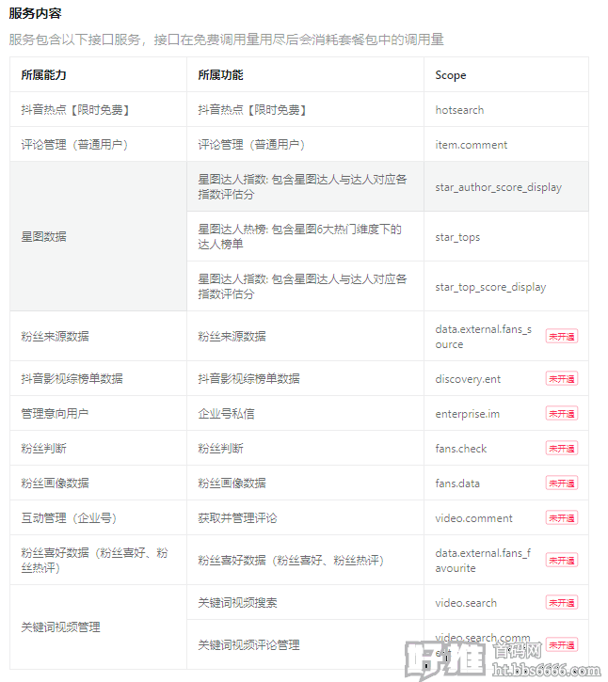
Task: Click the 未开通 badge next to video.search
Action: 562,602
